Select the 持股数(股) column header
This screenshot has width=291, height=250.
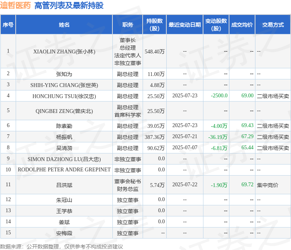pos(154,25)
